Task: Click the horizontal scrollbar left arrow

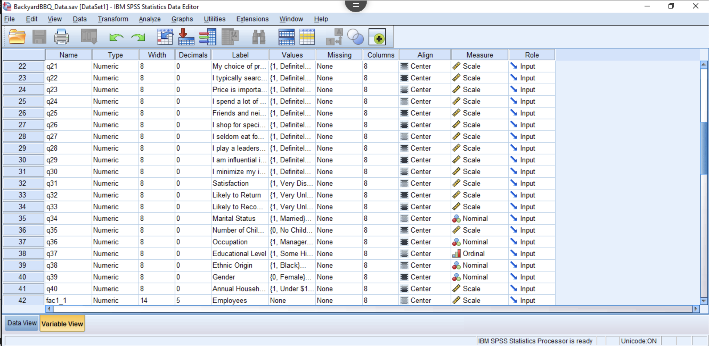Action: click(x=49, y=309)
